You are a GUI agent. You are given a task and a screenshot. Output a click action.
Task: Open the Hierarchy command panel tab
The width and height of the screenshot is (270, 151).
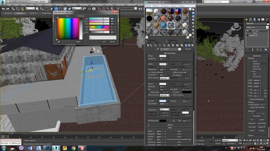click(255, 20)
